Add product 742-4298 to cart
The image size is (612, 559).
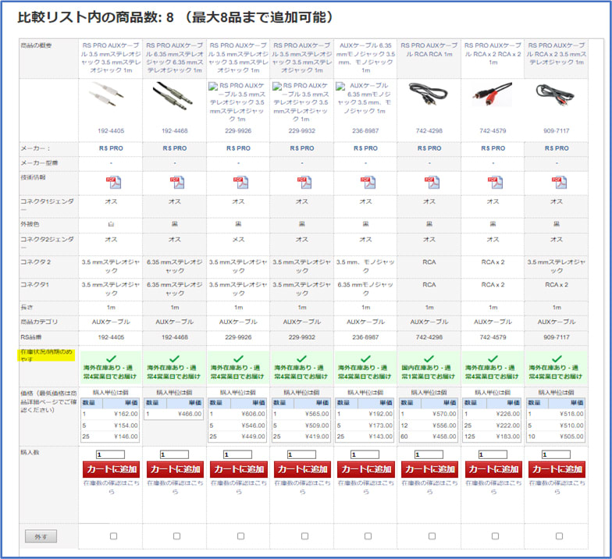pos(429,469)
